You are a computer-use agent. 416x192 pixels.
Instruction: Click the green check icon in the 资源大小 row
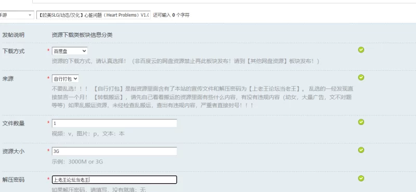pyautogui.click(x=361, y=150)
